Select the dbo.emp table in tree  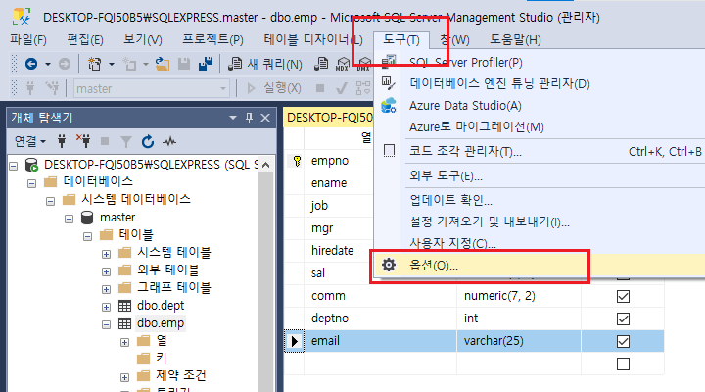tap(161, 323)
